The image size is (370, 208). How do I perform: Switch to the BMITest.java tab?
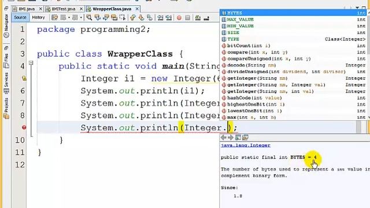(x=63, y=9)
